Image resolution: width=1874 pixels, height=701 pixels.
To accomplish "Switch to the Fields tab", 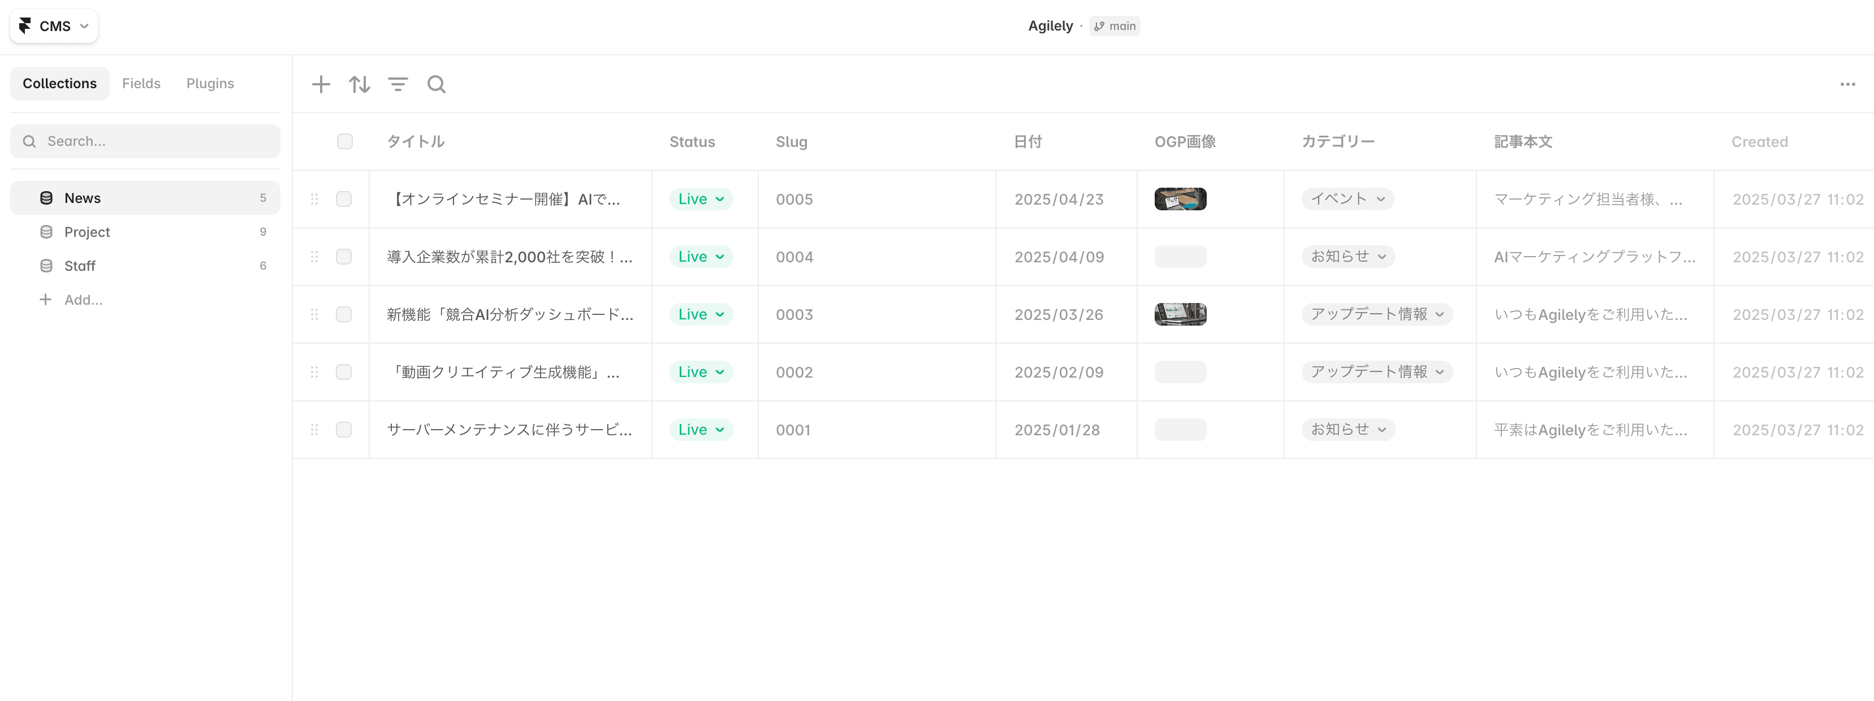I will pyautogui.click(x=141, y=84).
